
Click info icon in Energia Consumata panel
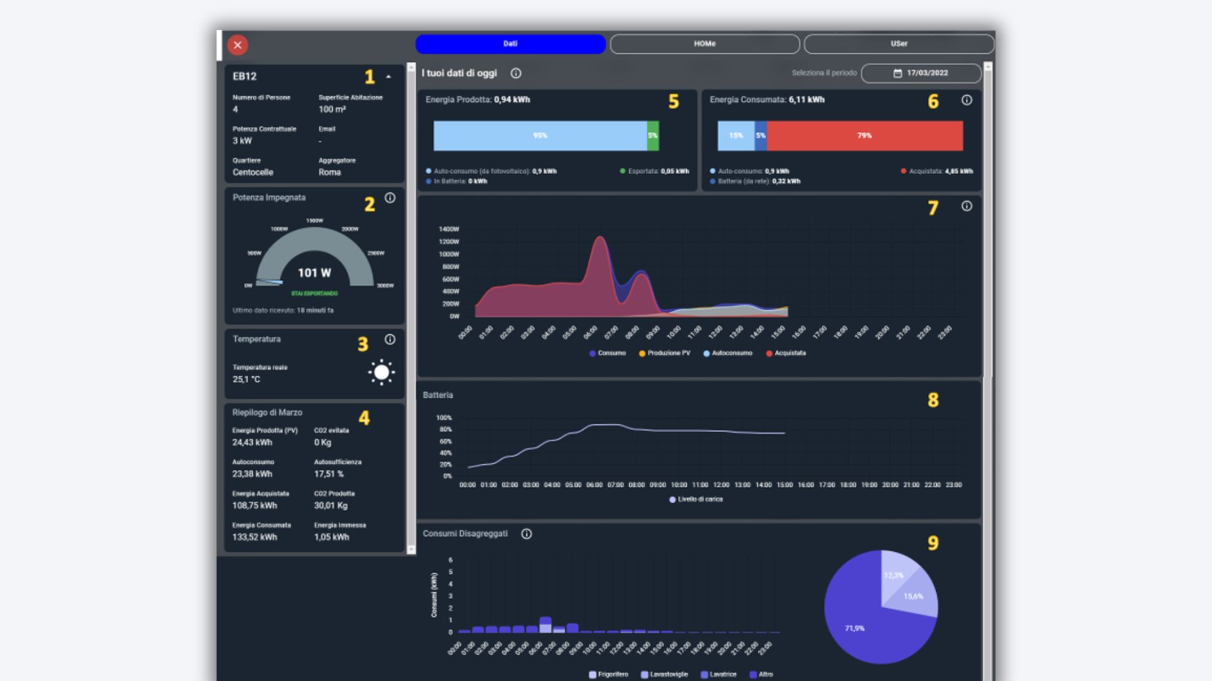(966, 100)
